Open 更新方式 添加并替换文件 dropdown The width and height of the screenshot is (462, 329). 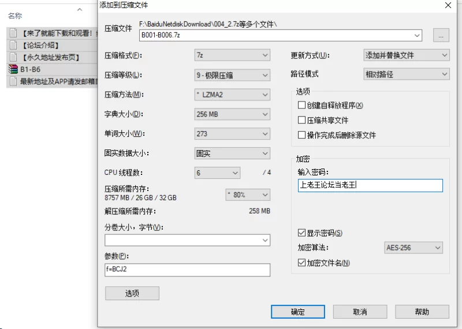click(x=407, y=55)
